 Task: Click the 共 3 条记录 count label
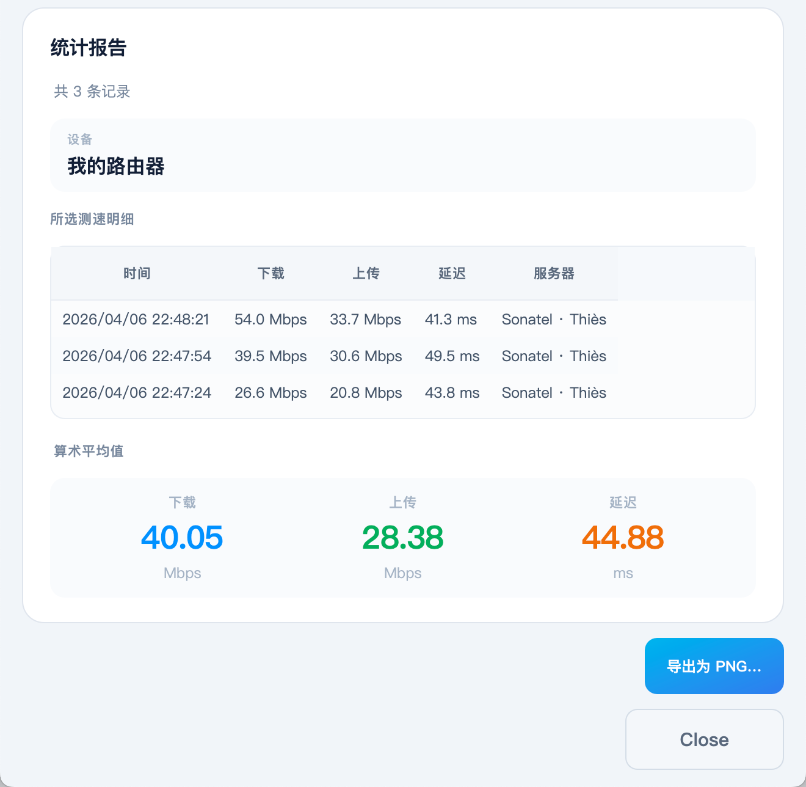point(91,92)
